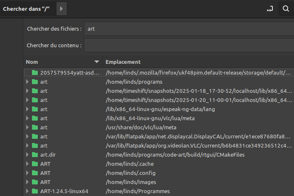Click the folder icon of 2057579554yatt-asd

(35, 73)
